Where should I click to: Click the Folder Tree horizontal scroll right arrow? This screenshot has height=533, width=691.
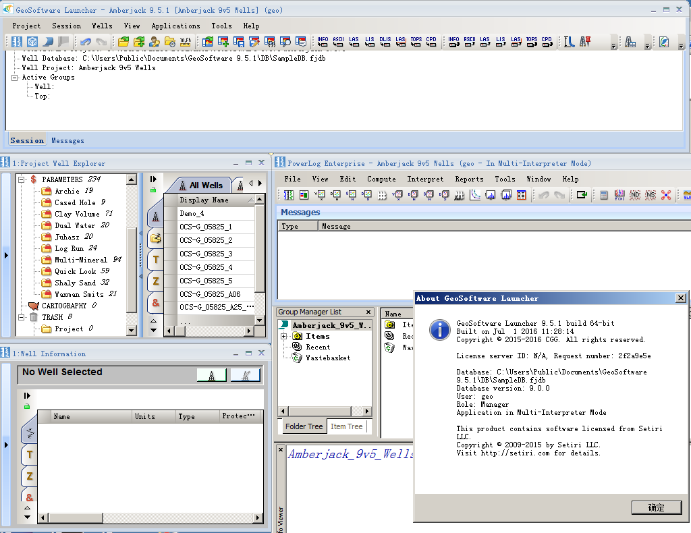(366, 412)
